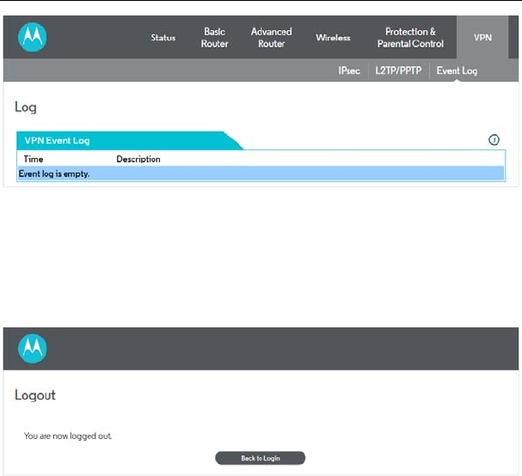The width and height of the screenshot is (522, 476).
Task: Click the Log page heading
Action: [26, 107]
